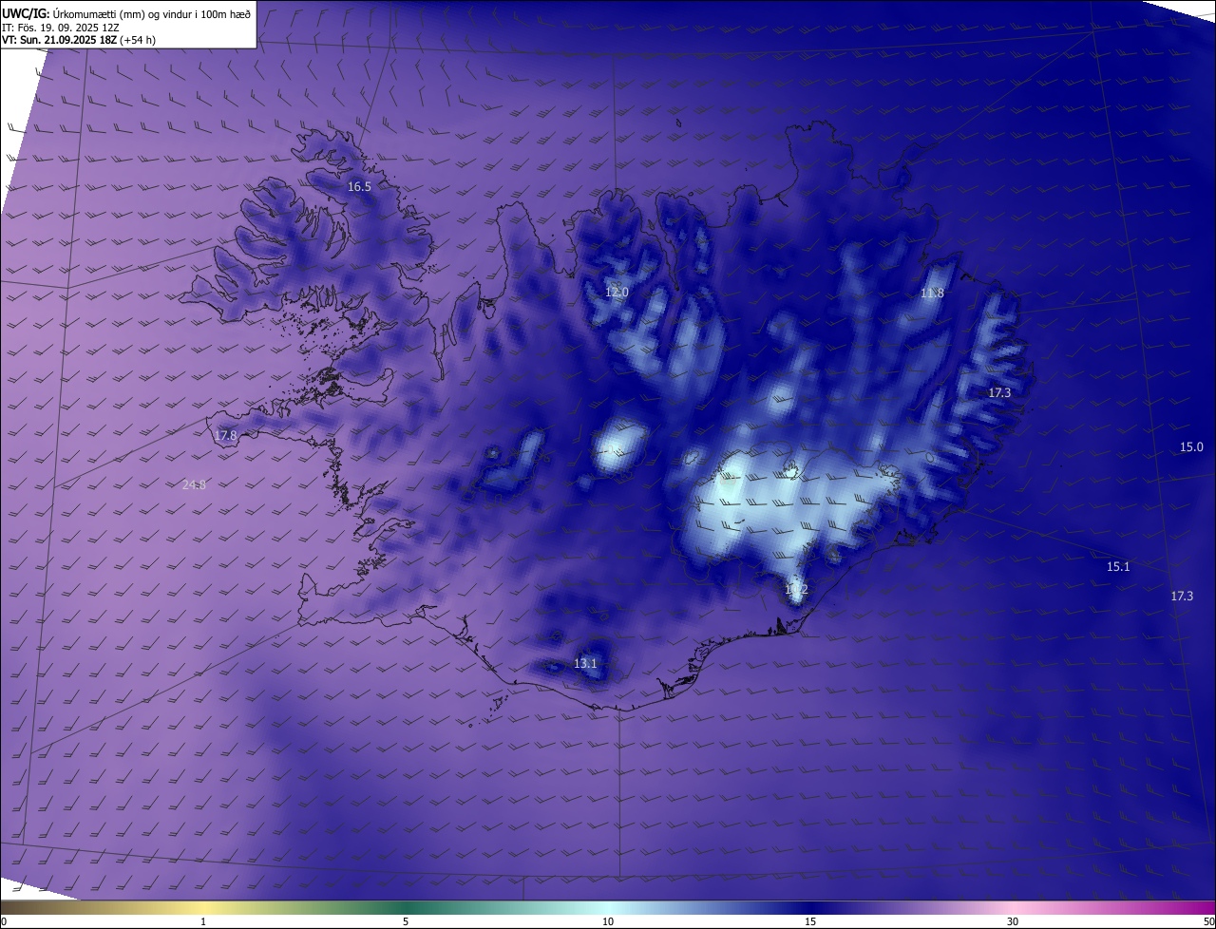Screen dimensions: 1216x929
Task: Click the 10.2 value over the bright glacier tongue
Action: [796, 590]
